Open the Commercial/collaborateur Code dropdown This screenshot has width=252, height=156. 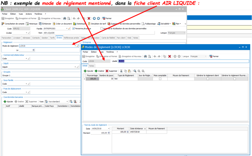coord(26,59)
